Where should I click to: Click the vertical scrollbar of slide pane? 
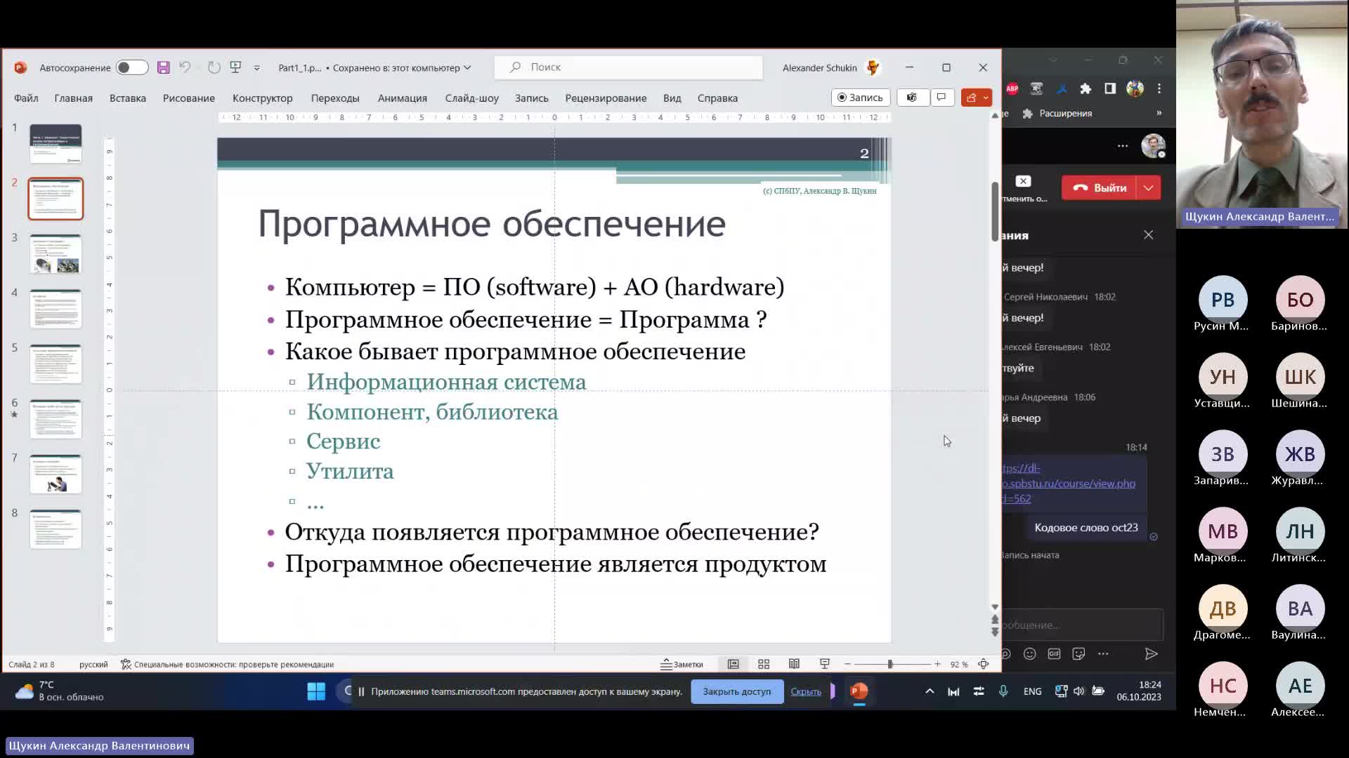tap(995, 211)
